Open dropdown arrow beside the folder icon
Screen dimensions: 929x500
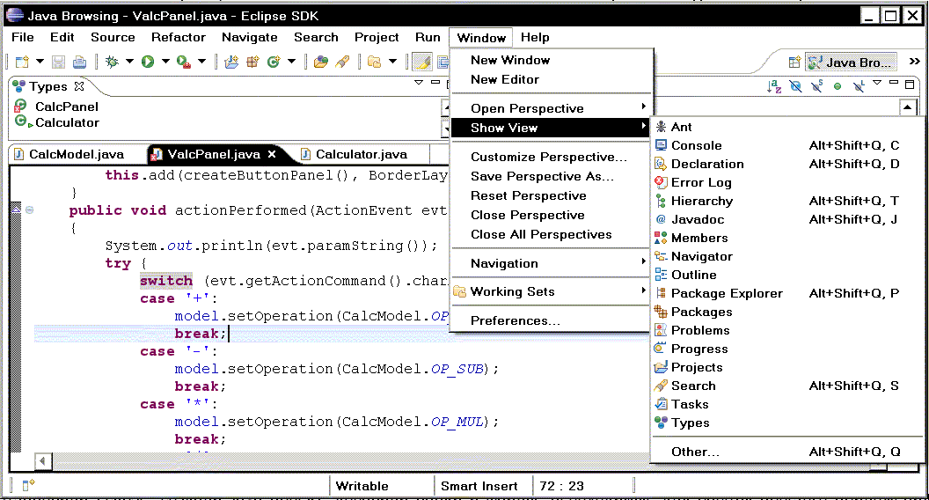[x=392, y=61]
